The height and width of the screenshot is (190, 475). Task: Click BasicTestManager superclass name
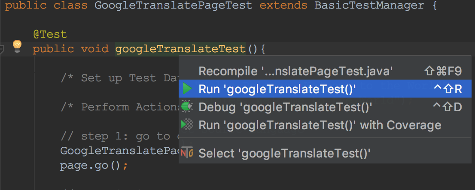369,6
